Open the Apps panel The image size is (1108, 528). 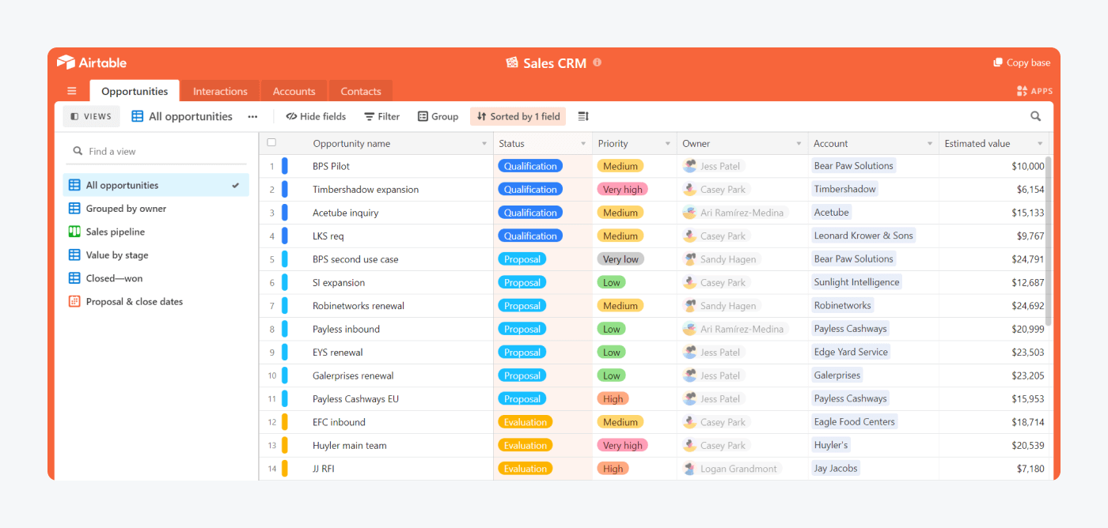1034,90
